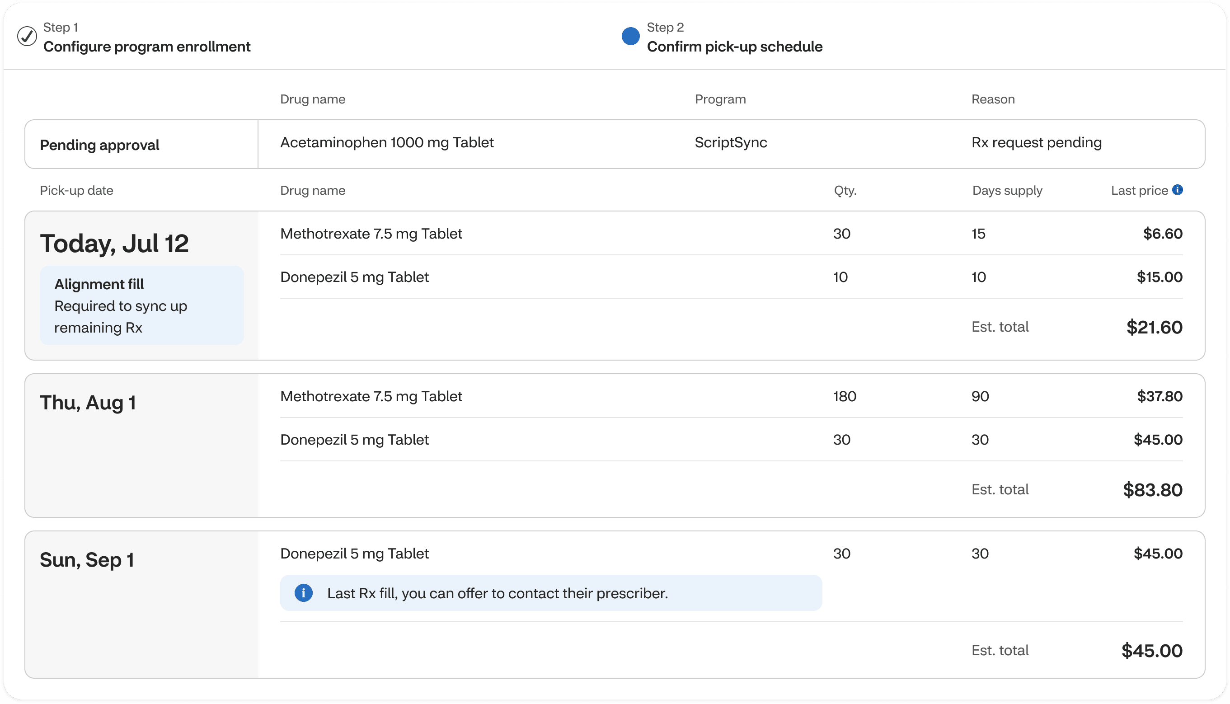Click the blue Step 2 indicator circle
The image size is (1230, 704).
[x=630, y=36]
